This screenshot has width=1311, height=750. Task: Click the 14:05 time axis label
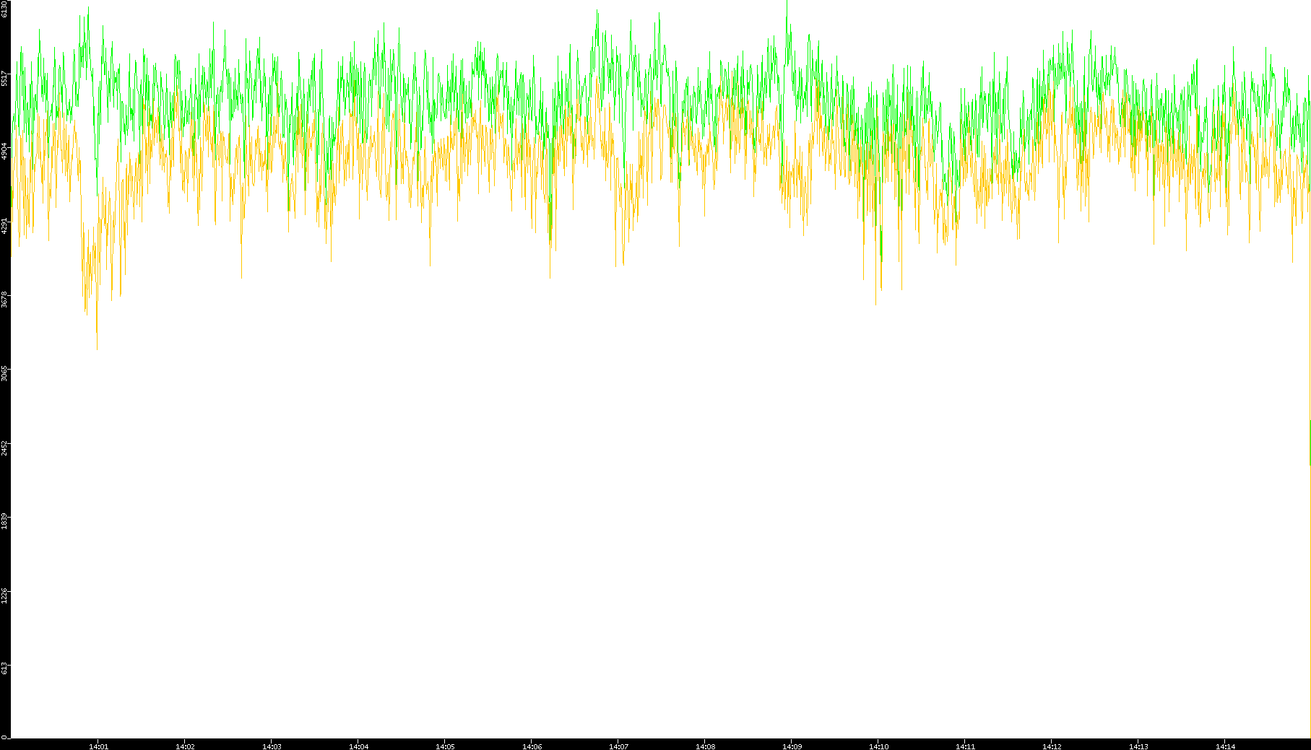coord(445,746)
